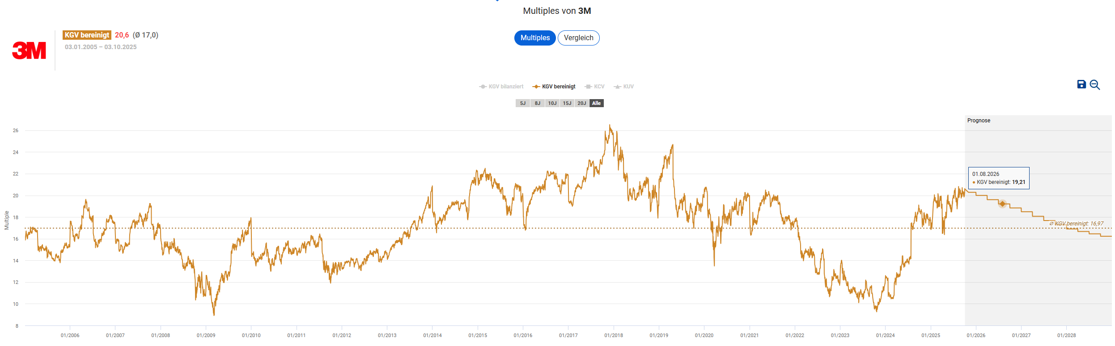Select the 10J time range
The height and width of the screenshot is (346, 1115).
(x=552, y=103)
